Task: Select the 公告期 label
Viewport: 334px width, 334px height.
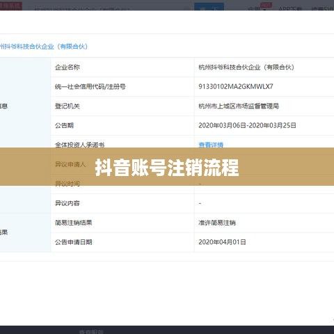Action: point(64,125)
